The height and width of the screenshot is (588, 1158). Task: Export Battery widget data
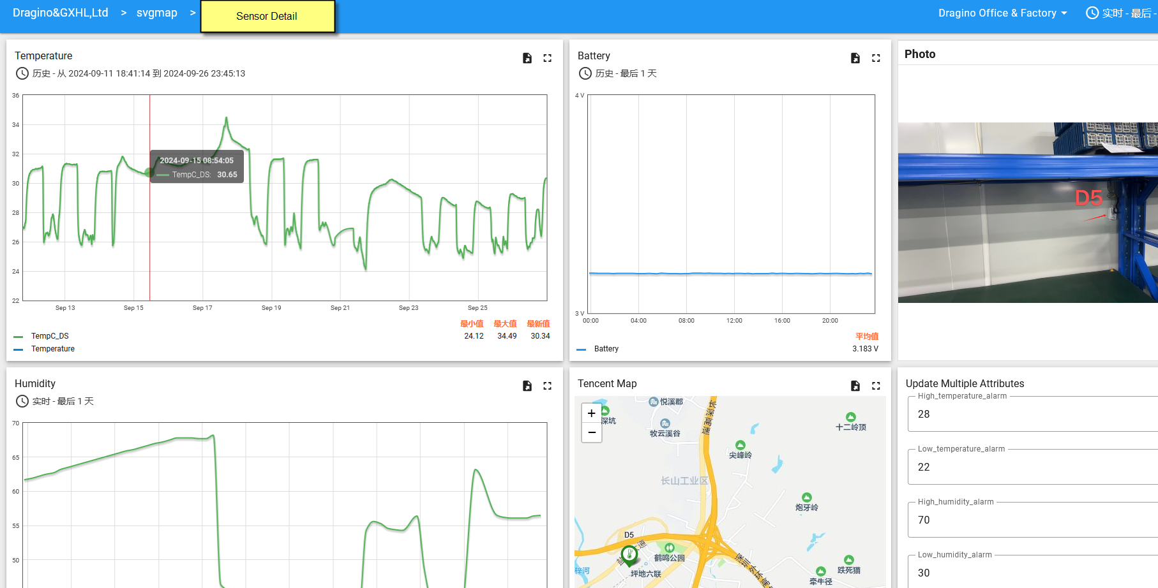coord(855,58)
